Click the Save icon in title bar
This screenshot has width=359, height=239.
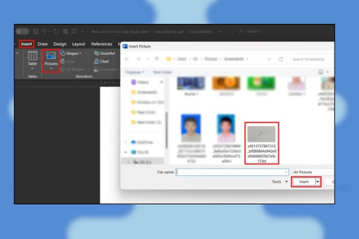[x=35, y=31]
